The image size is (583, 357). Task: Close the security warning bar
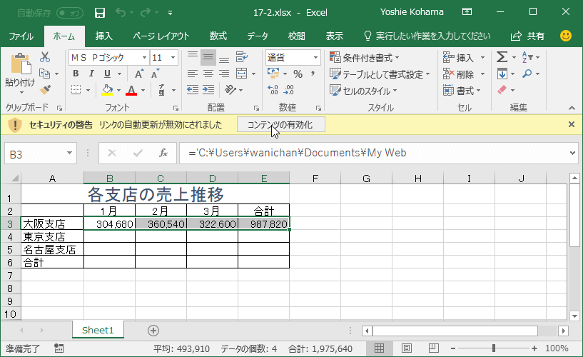(x=572, y=124)
